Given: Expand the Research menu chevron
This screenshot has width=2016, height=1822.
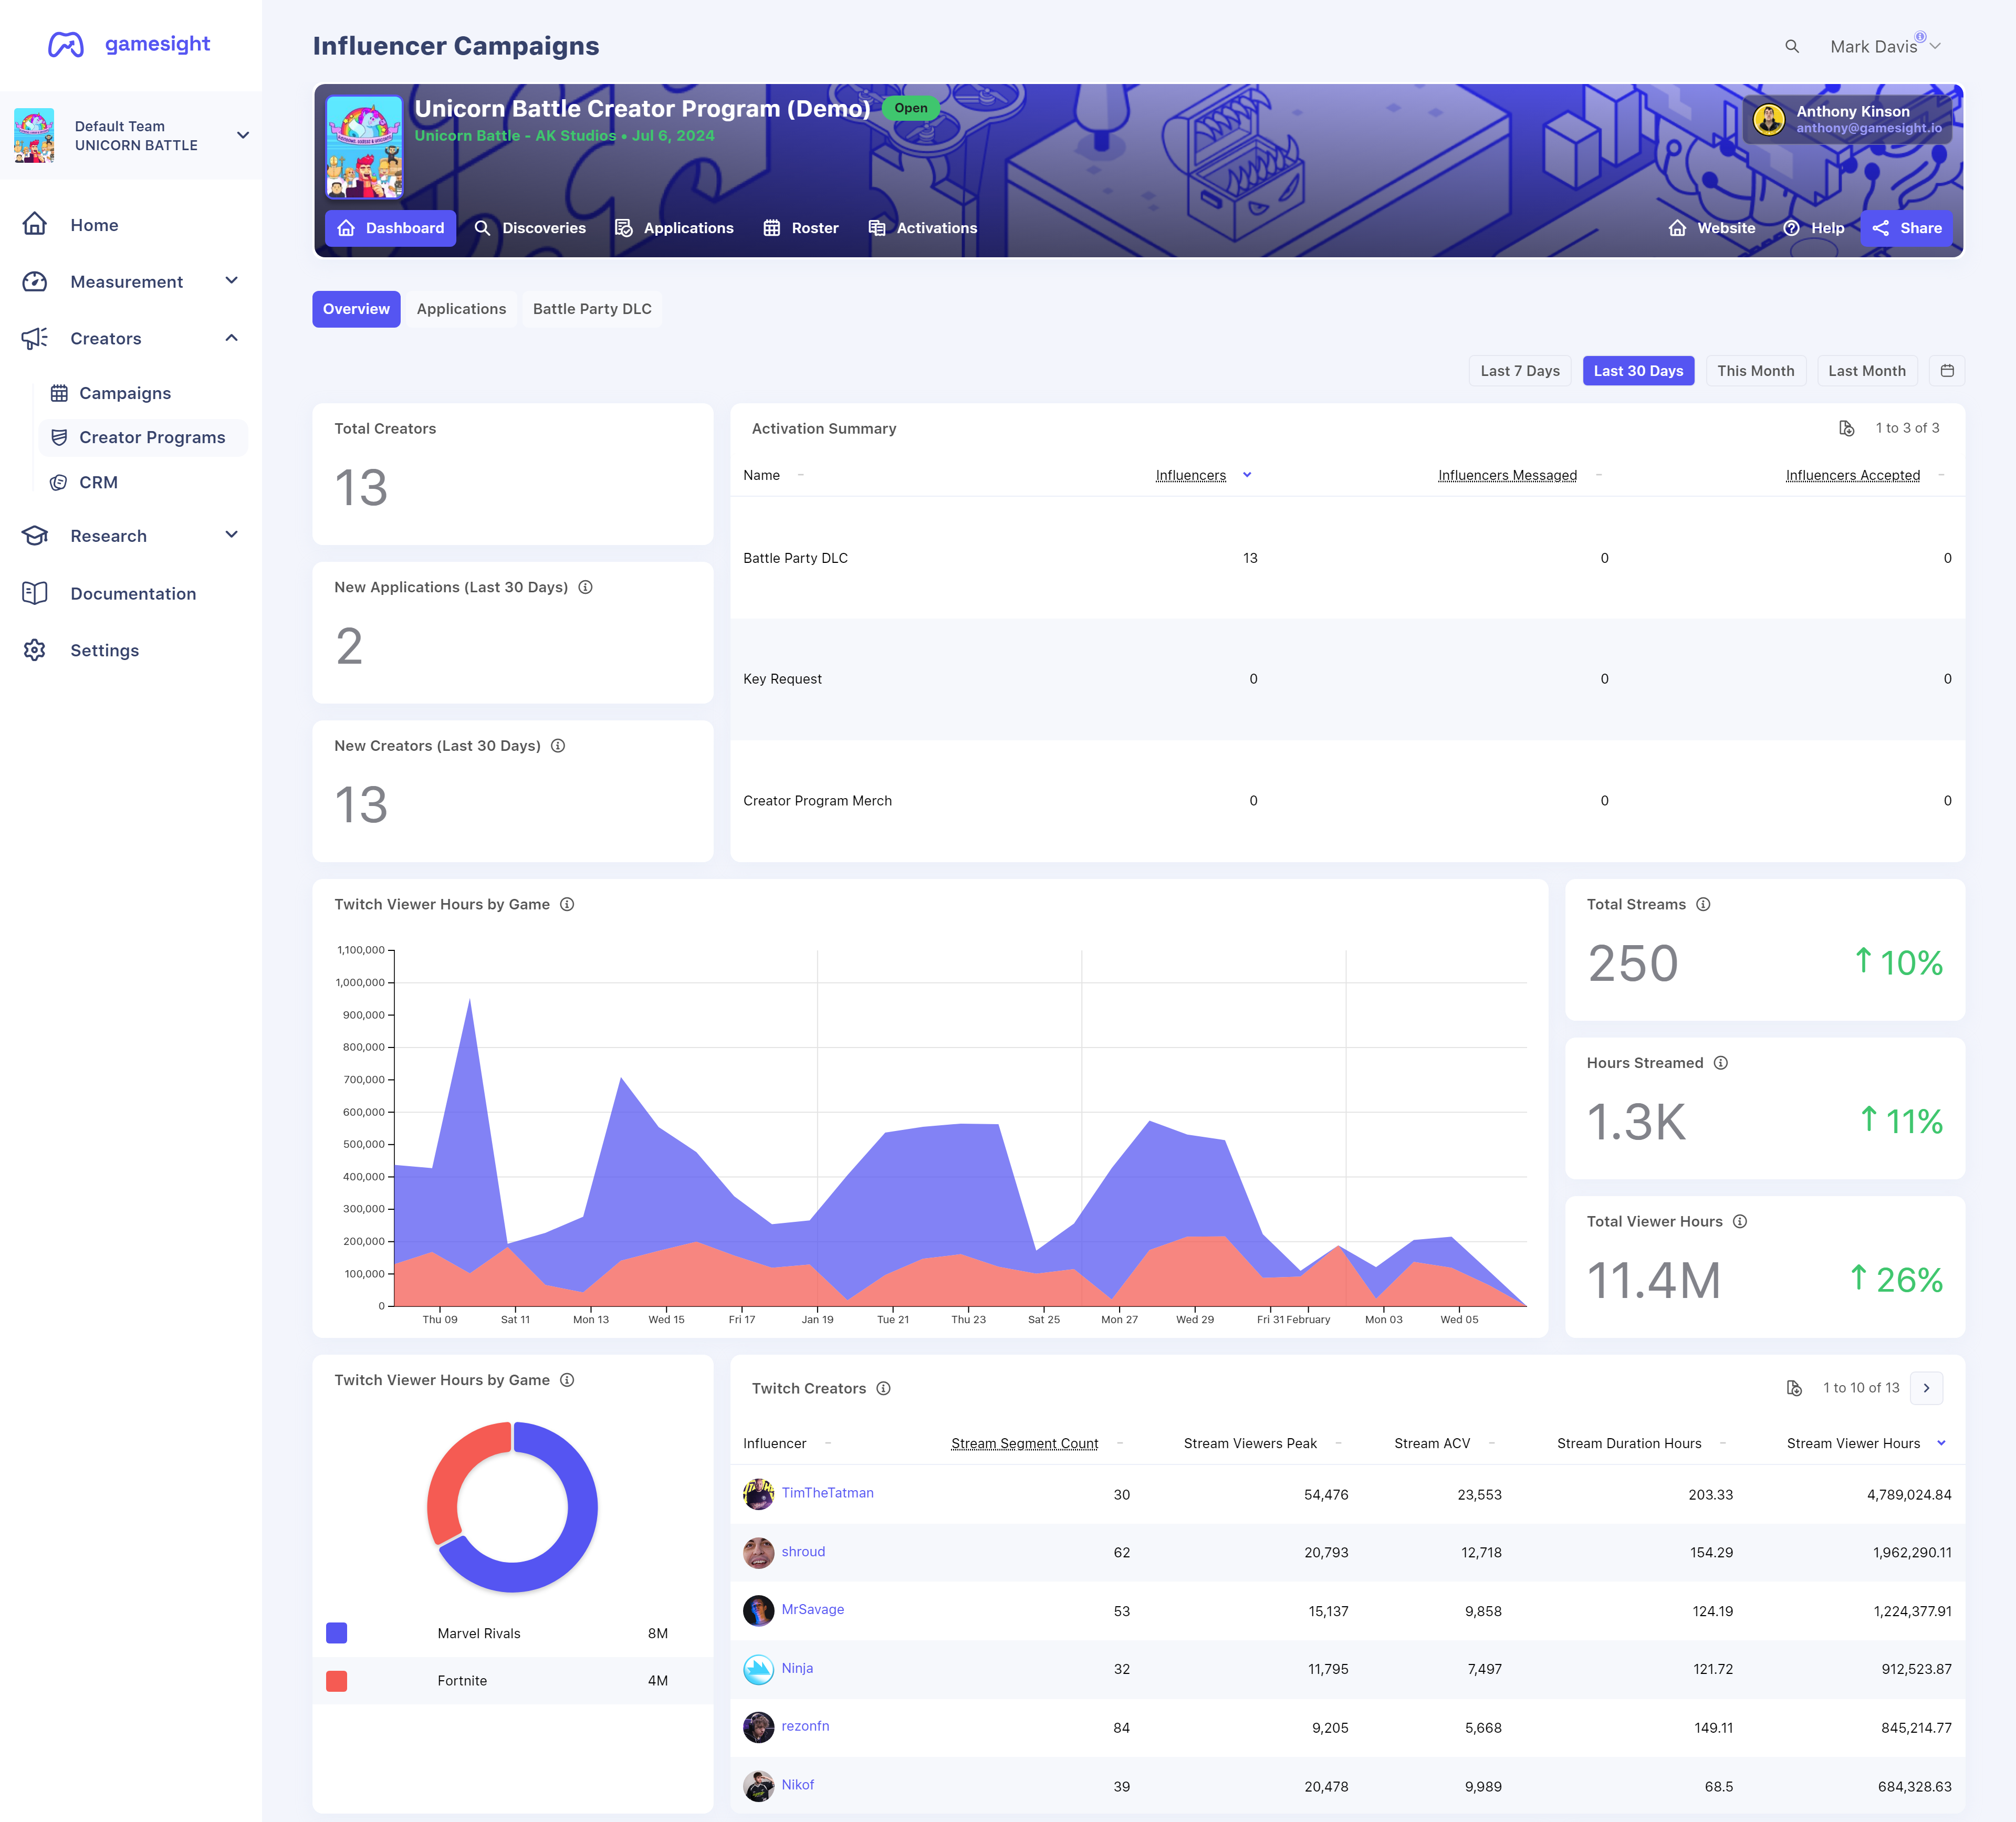Looking at the screenshot, I should coord(232,535).
